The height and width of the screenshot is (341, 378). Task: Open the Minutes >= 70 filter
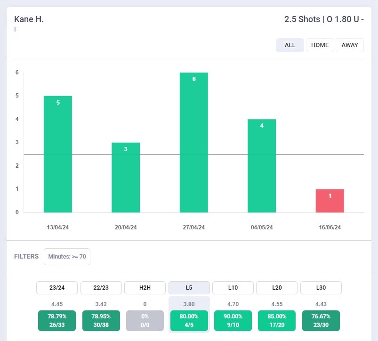click(67, 257)
